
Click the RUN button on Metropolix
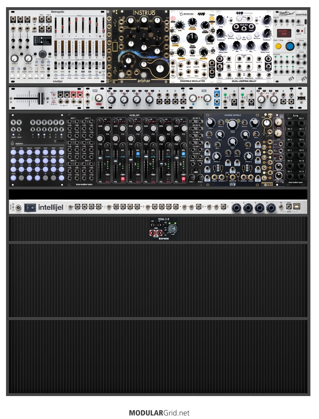coord(13,69)
